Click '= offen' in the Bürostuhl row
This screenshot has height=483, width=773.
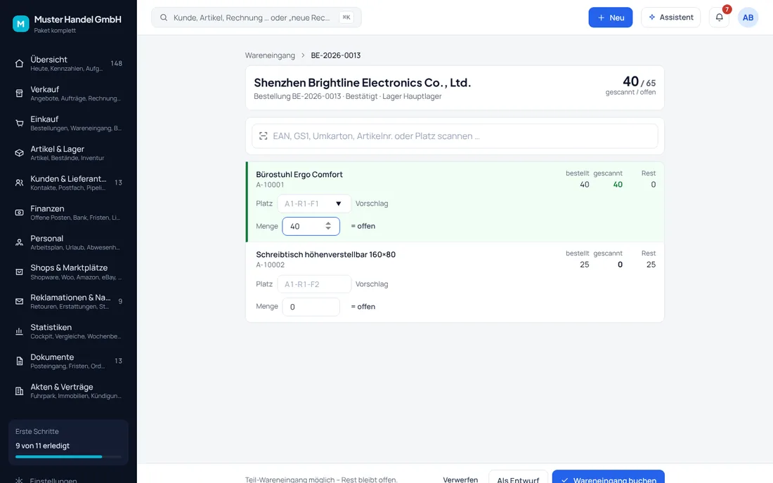click(363, 226)
